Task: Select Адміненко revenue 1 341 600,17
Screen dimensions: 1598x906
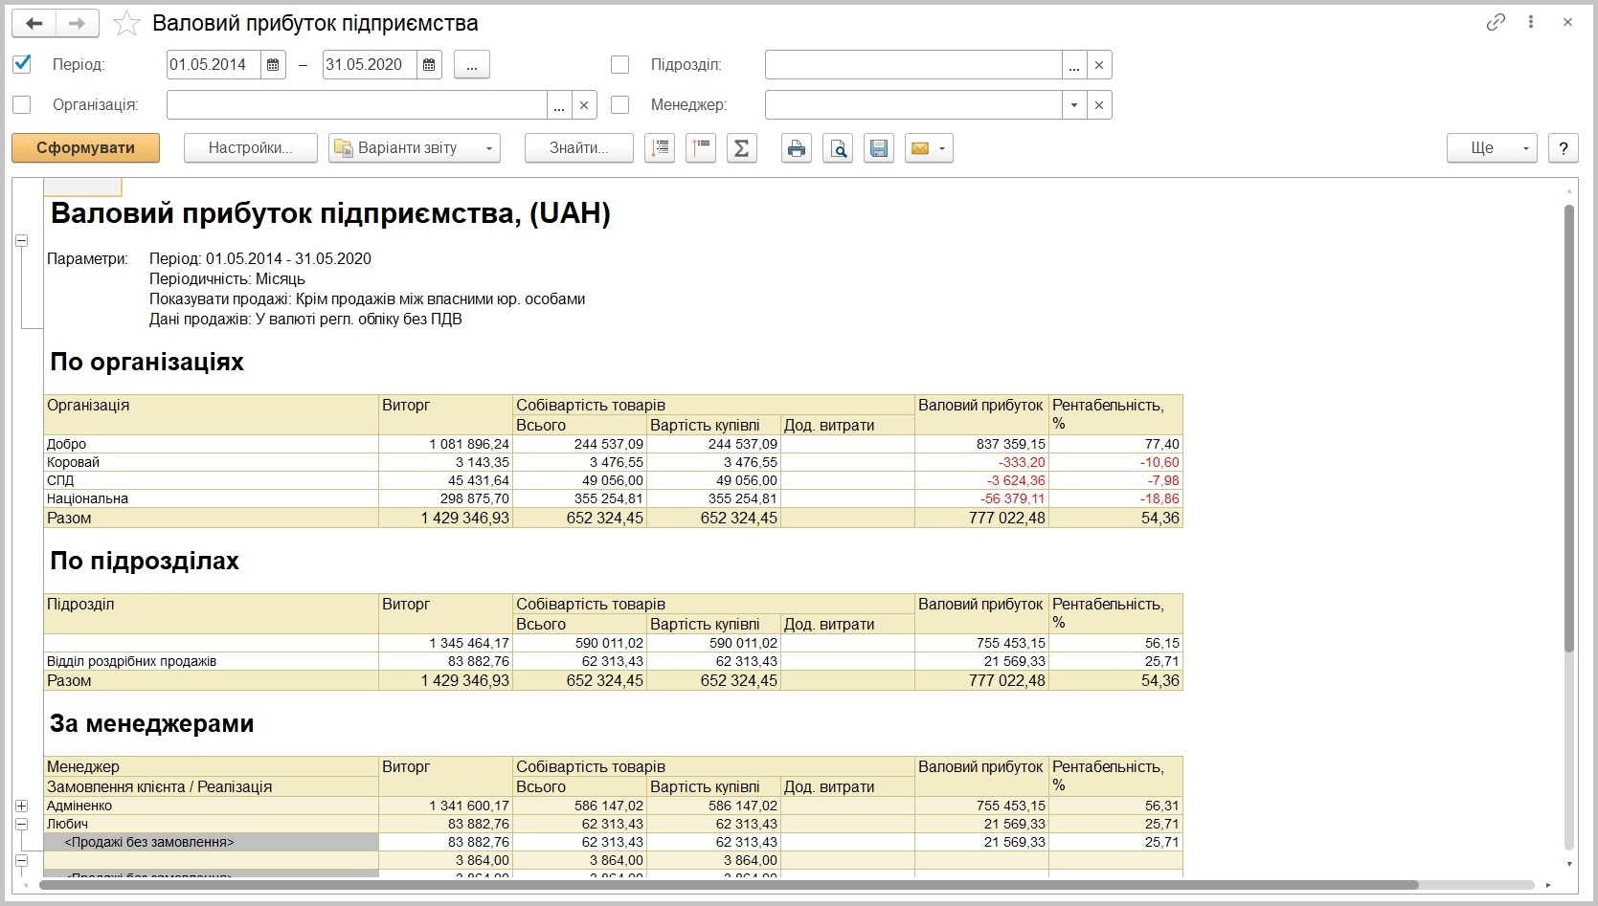Action: pyautogui.click(x=446, y=807)
